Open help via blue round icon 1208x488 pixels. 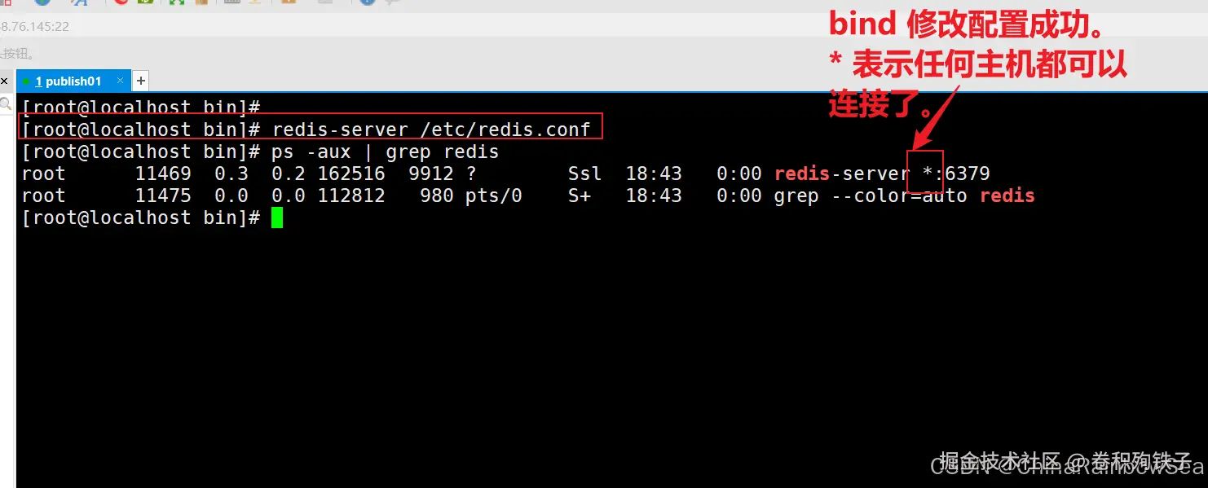367,2
